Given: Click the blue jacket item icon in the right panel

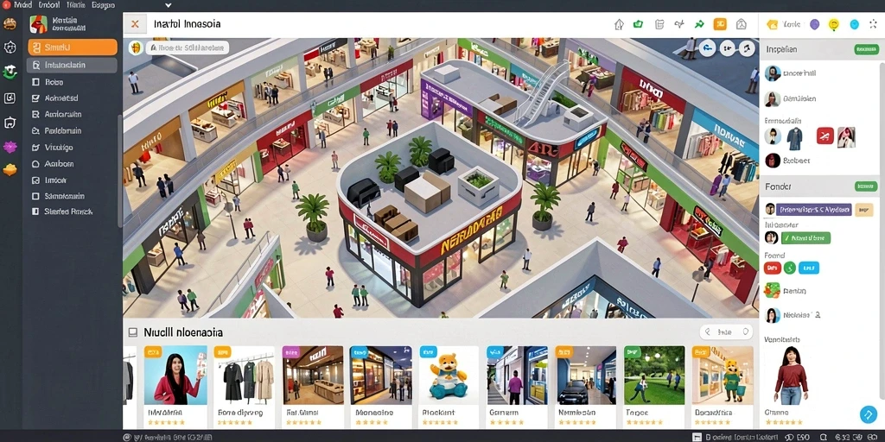Looking at the screenshot, I should 795,137.
